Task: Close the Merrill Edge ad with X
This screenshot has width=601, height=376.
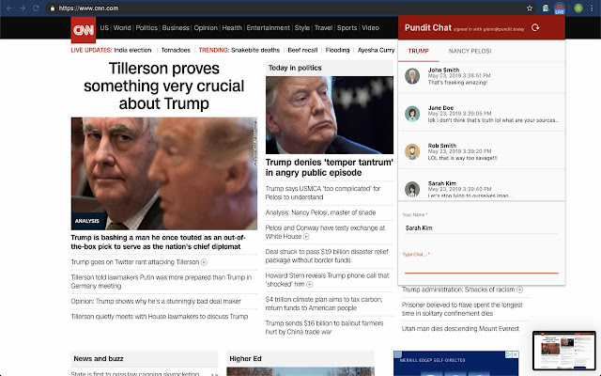Action: click(516, 354)
